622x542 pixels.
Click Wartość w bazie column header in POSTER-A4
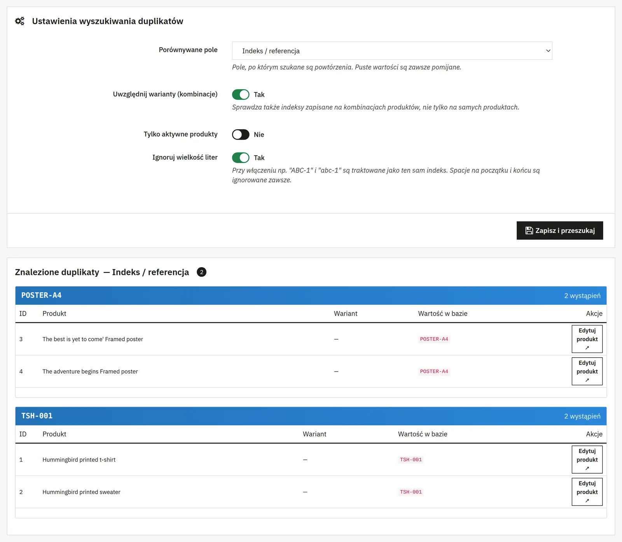[443, 313]
